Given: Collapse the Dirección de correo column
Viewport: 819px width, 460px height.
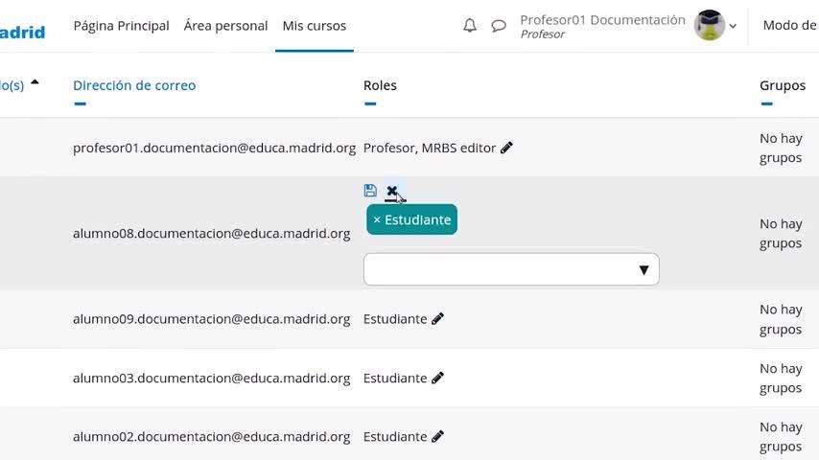Looking at the screenshot, I should (80, 103).
